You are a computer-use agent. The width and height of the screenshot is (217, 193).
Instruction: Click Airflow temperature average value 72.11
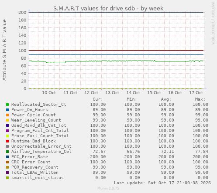(x=167, y=152)
